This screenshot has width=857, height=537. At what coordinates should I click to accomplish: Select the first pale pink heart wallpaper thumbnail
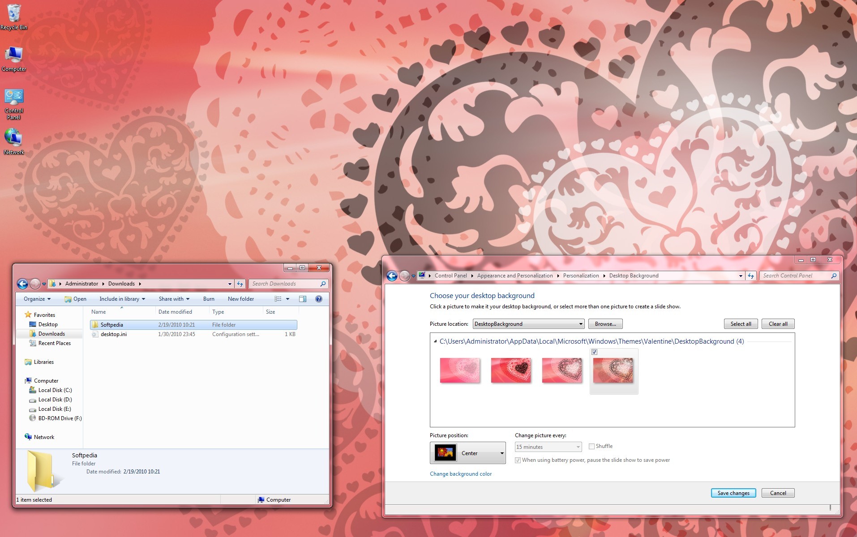[x=460, y=370]
